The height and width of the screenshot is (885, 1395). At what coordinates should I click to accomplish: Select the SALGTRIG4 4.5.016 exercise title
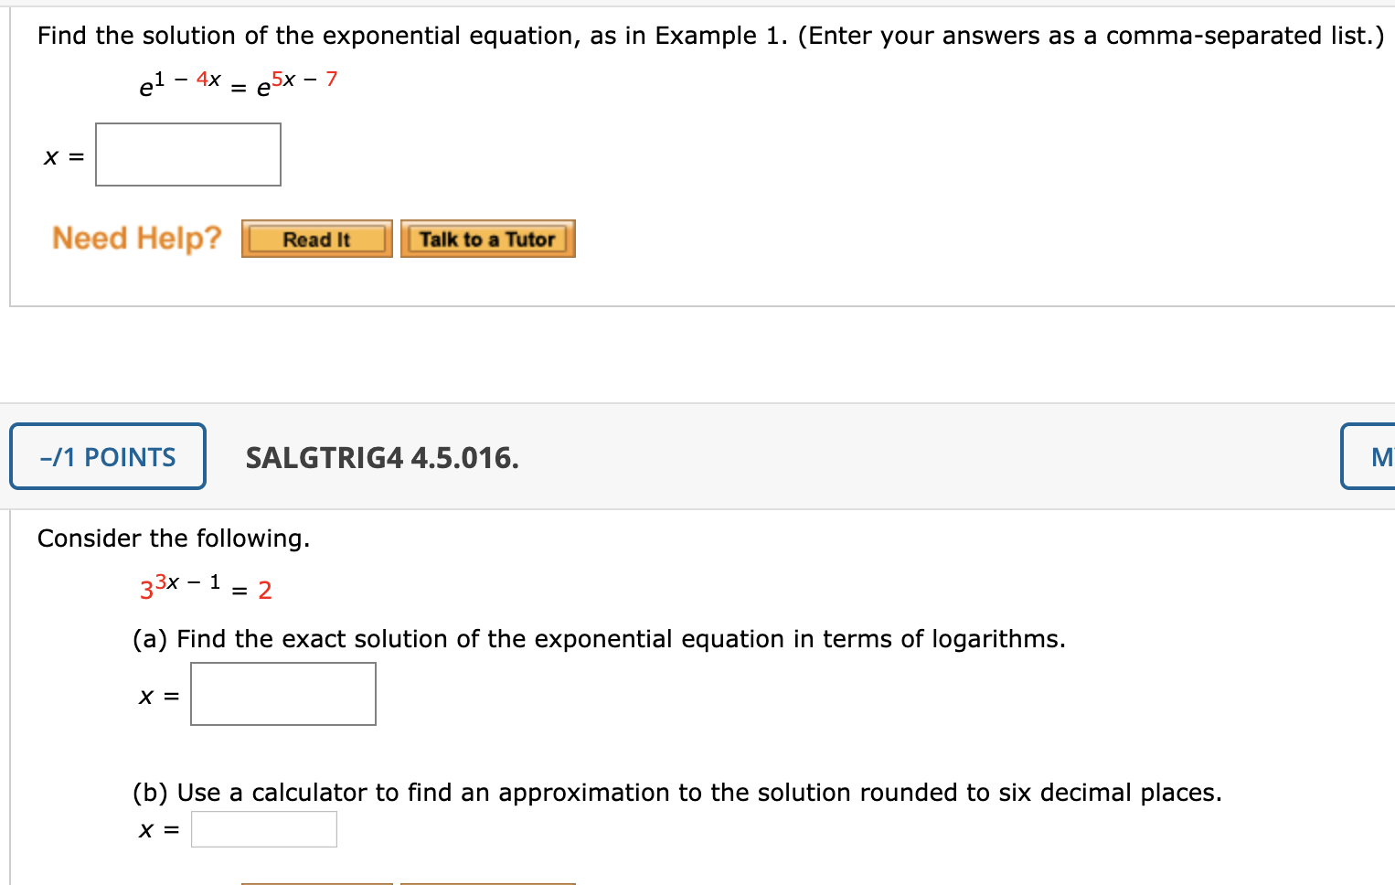(x=382, y=459)
